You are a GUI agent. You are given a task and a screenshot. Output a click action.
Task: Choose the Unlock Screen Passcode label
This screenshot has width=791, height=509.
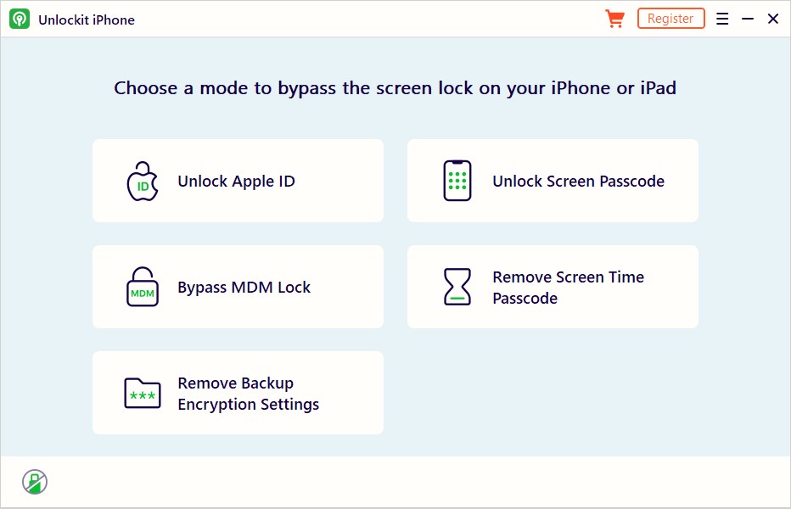578,182
